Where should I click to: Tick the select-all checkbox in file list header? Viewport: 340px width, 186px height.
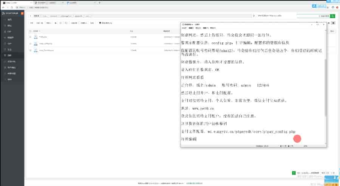30,31
